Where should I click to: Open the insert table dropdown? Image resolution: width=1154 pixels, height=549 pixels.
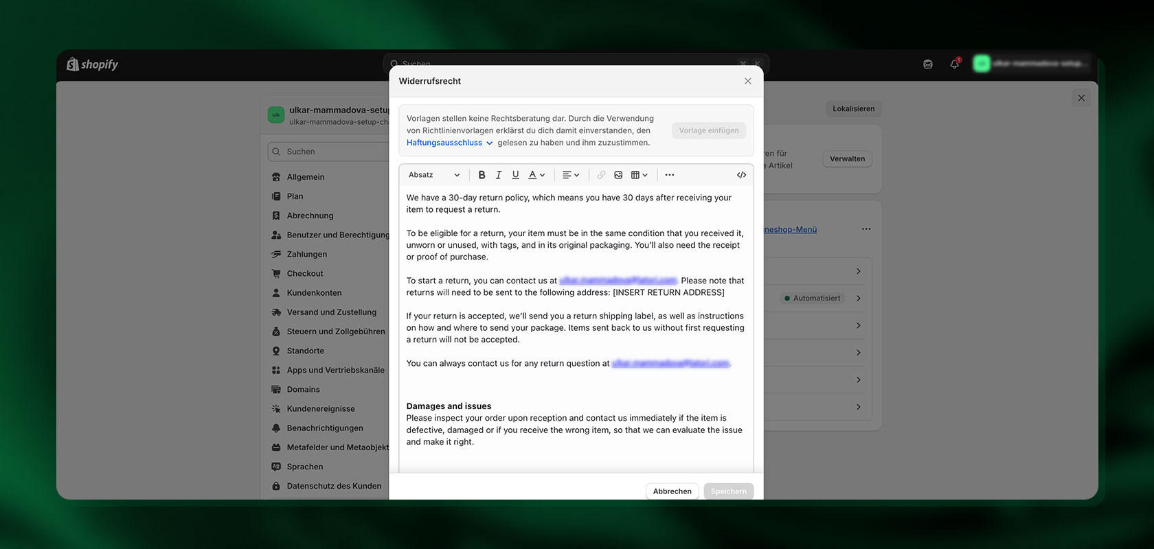click(x=640, y=175)
